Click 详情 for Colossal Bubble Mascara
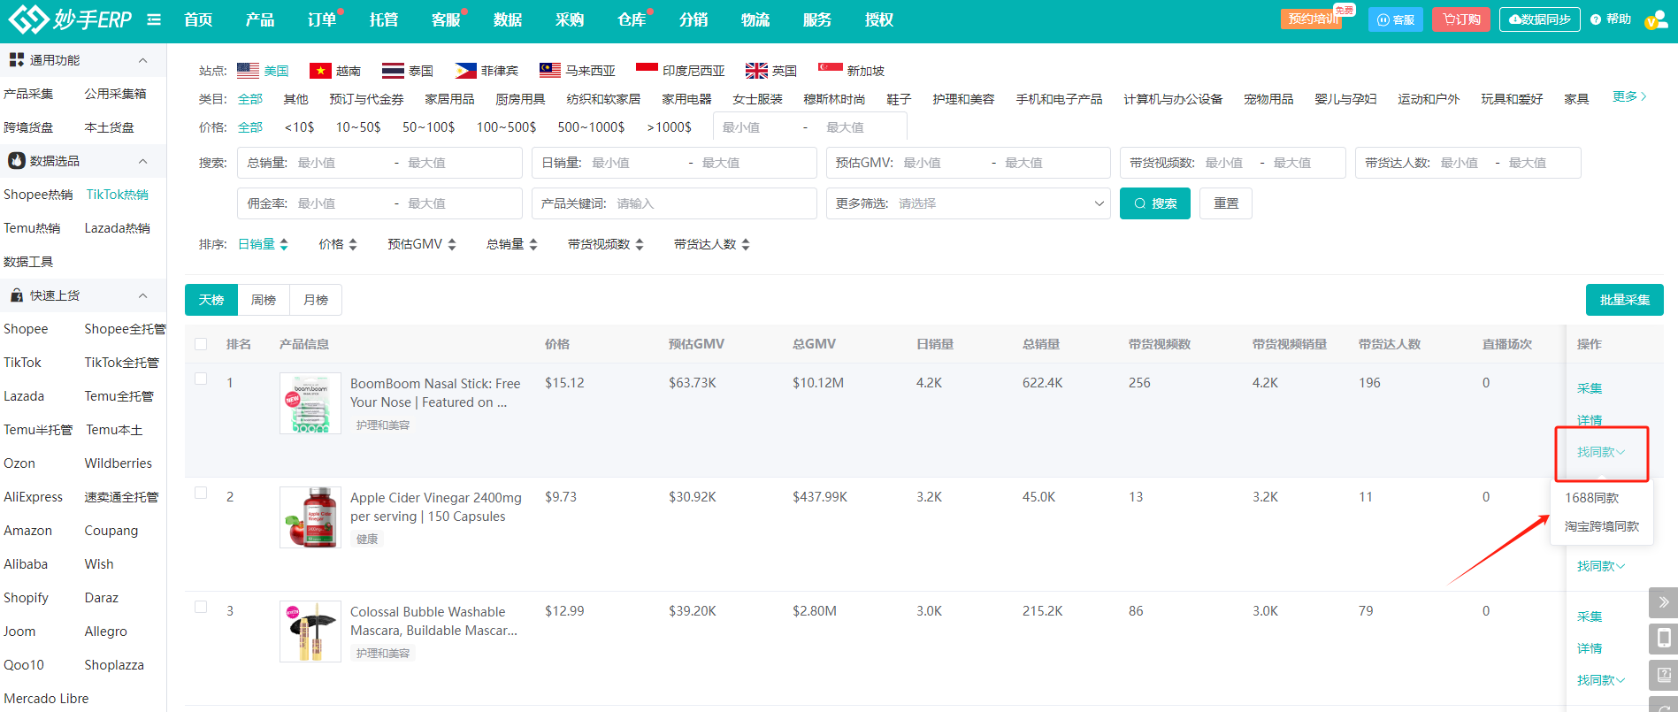 click(x=1590, y=648)
